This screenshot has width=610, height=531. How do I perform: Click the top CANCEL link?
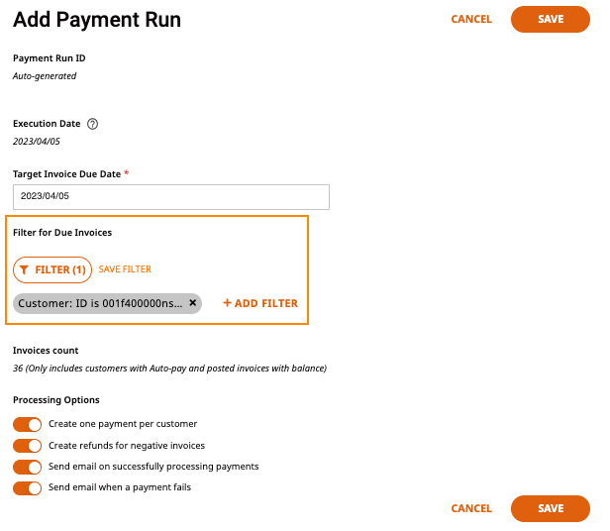click(471, 19)
